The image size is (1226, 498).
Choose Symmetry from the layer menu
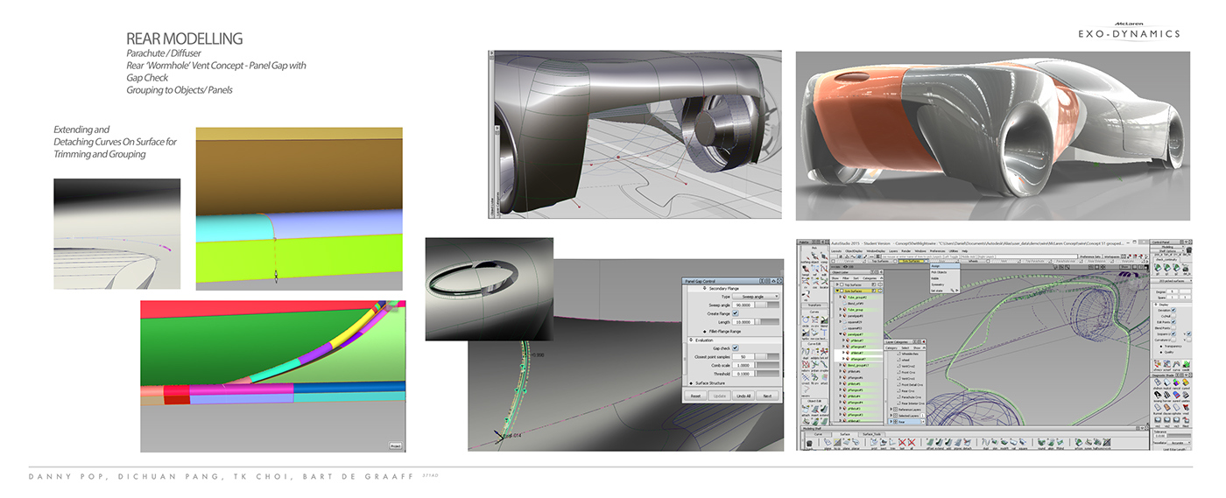(x=945, y=284)
